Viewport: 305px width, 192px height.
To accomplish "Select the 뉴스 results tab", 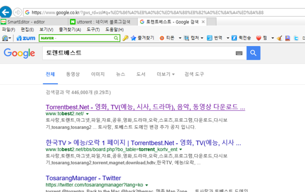I will point(120,74).
